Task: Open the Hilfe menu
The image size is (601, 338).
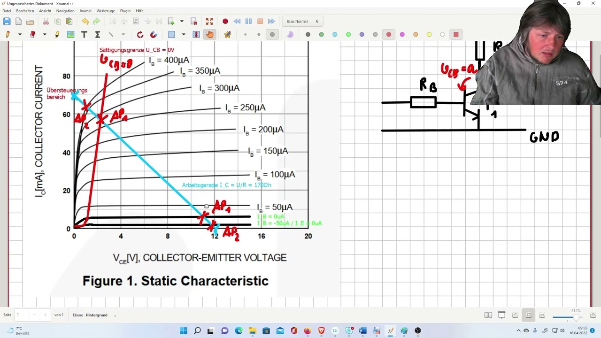Action: pyautogui.click(x=139, y=11)
